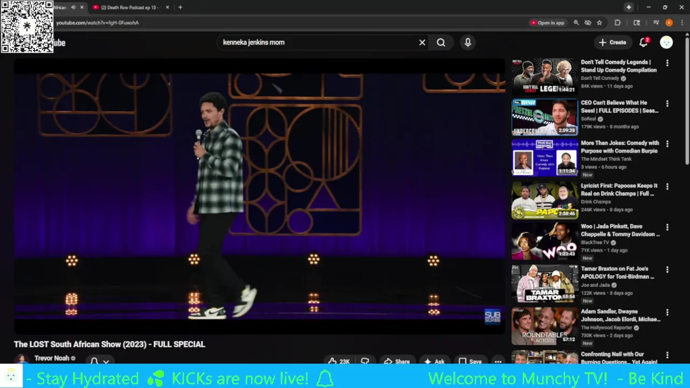The height and width of the screenshot is (388, 690).
Task: Close the Death Row Podcast tab
Action: [167, 8]
